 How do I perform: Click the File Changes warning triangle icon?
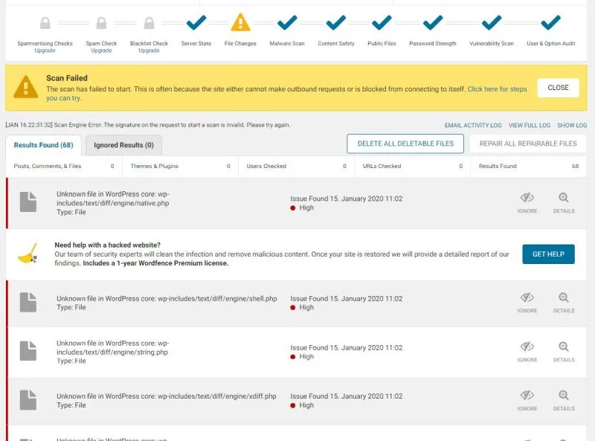(x=240, y=22)
